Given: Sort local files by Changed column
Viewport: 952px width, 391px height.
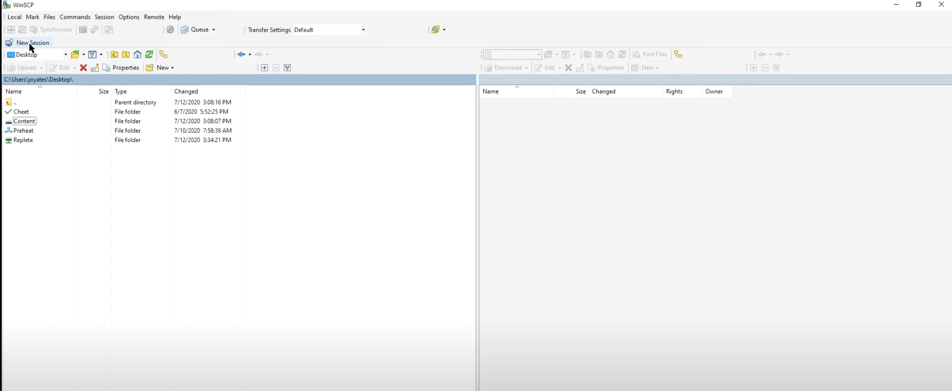Looking at the screenshot, I should click(208, 92).
